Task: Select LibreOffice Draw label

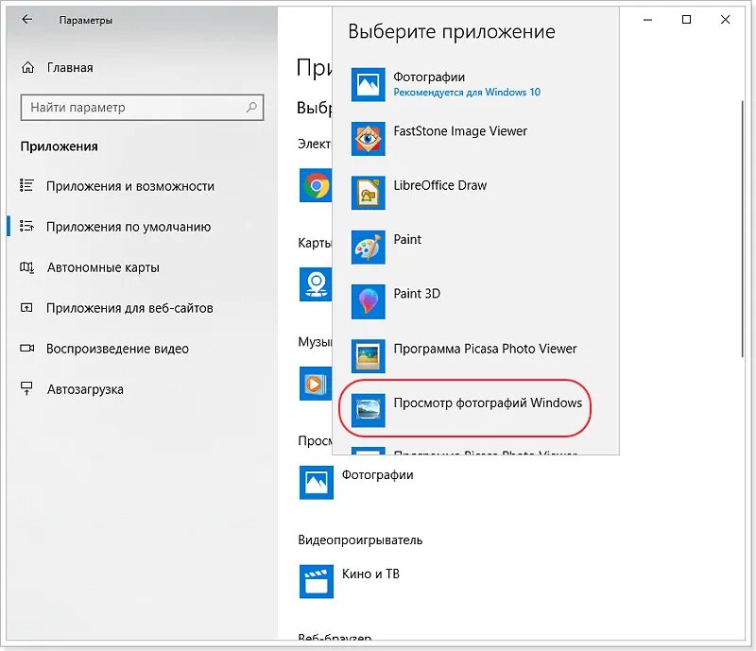Action: [x=439, y=185]
